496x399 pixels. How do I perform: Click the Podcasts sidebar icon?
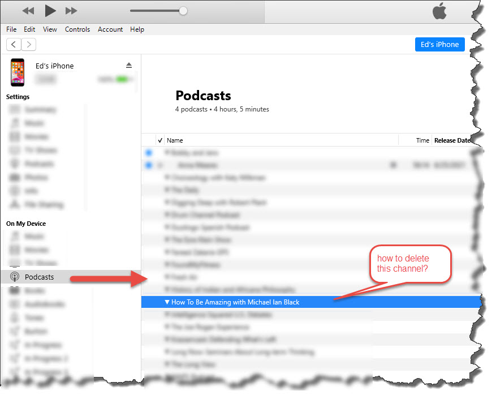15,277
